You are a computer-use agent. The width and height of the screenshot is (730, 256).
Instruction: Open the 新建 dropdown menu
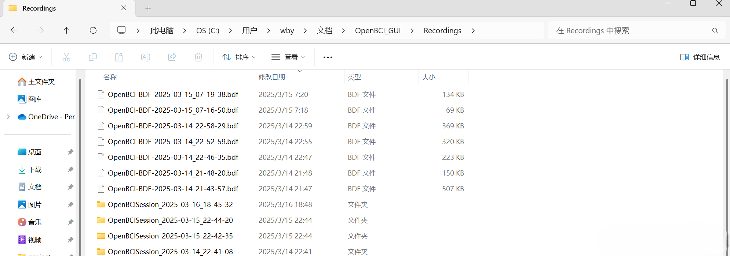[25, 57]
